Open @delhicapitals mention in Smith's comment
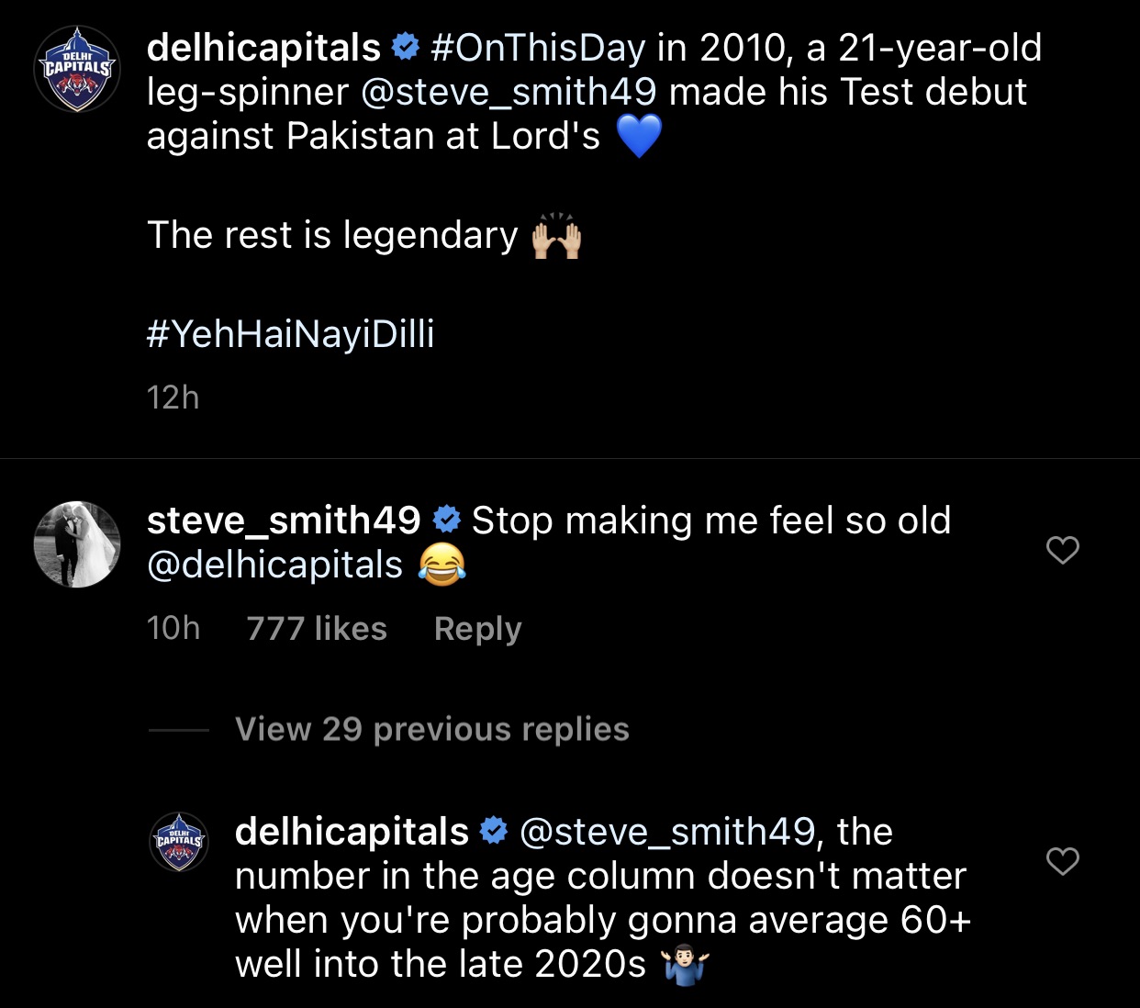This screenshot has height=1008, width=1140. 275,565
